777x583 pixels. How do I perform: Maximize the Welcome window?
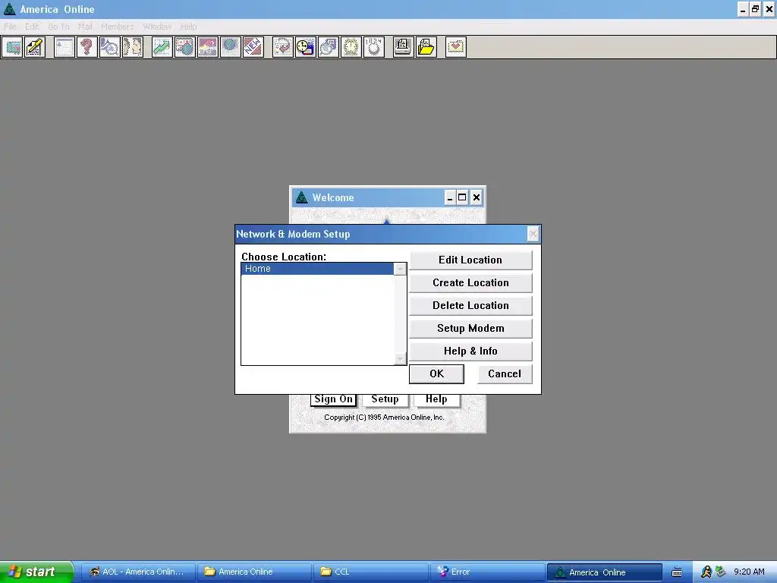[462, 198]
